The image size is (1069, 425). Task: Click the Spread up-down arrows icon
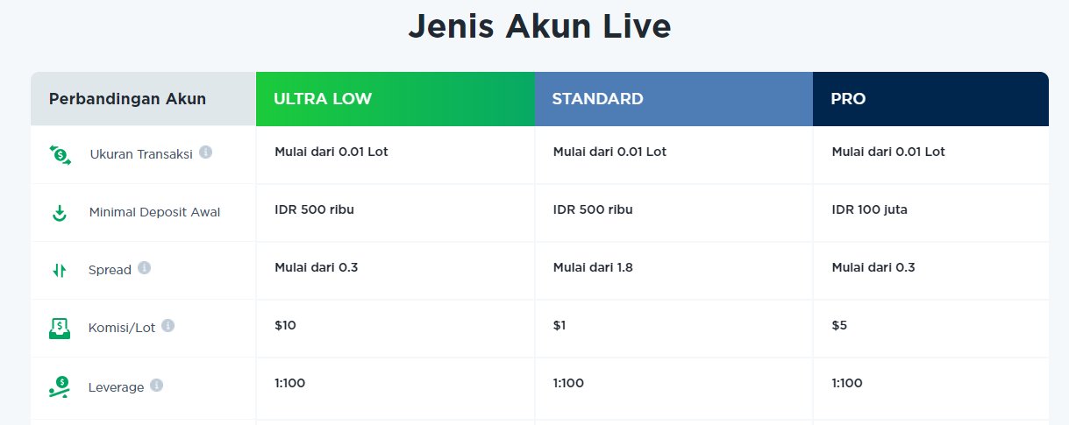click(59, 271)
